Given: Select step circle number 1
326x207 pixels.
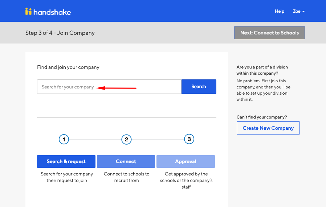Looking at the screenshot, I should coord(64,139).
